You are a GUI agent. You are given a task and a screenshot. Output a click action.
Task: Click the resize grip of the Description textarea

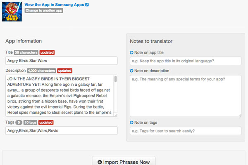pyautogui.click(x=116, y=115)
